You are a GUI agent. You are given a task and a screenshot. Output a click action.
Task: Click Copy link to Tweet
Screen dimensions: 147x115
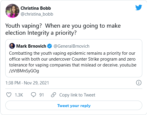pos(77,95)
